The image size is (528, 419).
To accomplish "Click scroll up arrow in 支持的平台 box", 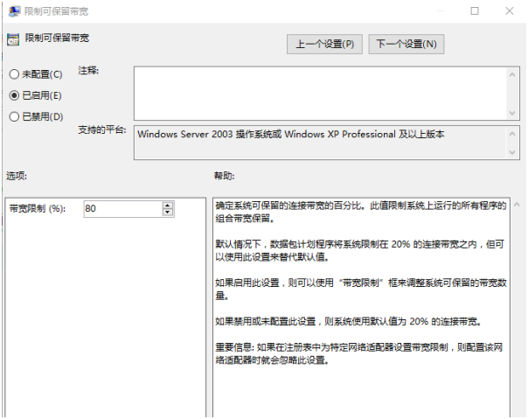I will click(x=512, y=134).
